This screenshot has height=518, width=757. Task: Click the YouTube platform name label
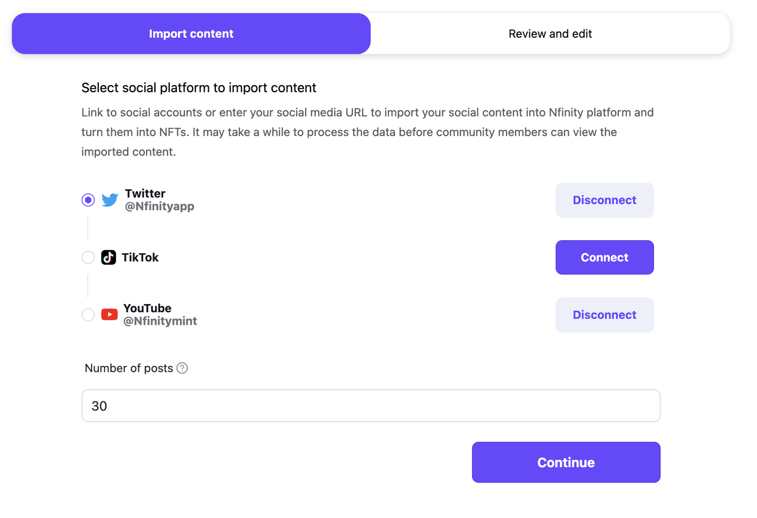pyautogui.click(x=147, y=308)
